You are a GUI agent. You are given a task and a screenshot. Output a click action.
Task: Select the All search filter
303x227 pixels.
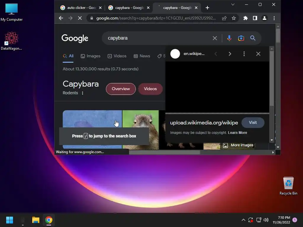(68, 56)
